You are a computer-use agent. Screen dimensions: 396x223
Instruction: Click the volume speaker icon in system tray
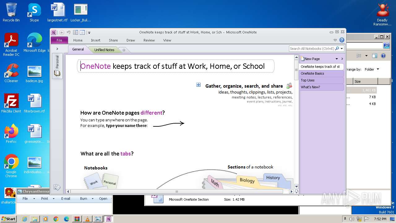pyautogui.click(x=351, y=219)
